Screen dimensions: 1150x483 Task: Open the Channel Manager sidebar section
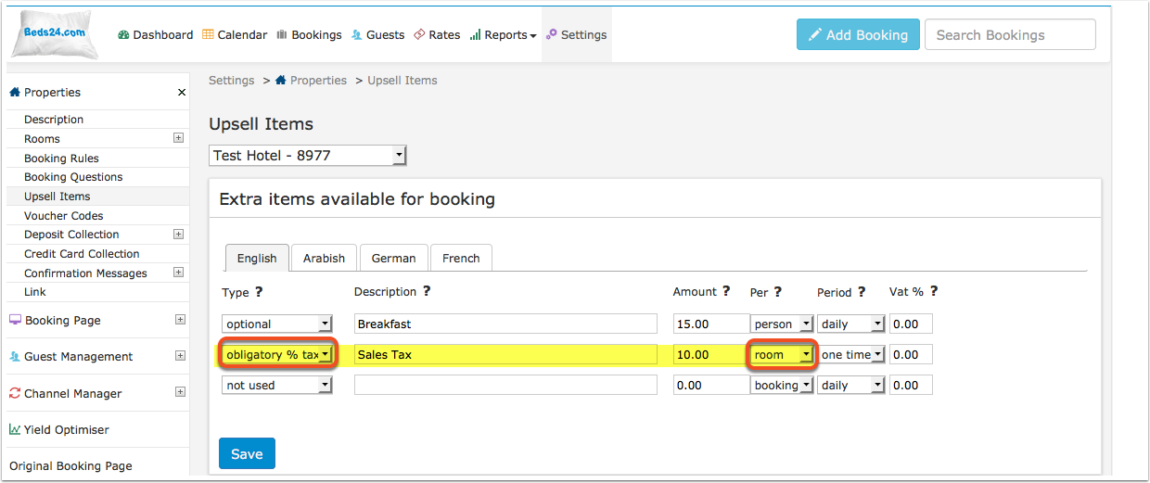coord(72,394)
